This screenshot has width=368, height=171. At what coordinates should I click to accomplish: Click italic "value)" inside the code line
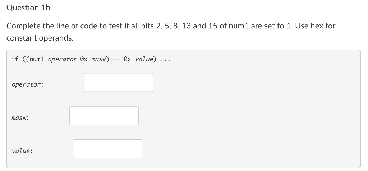point(146,59)
